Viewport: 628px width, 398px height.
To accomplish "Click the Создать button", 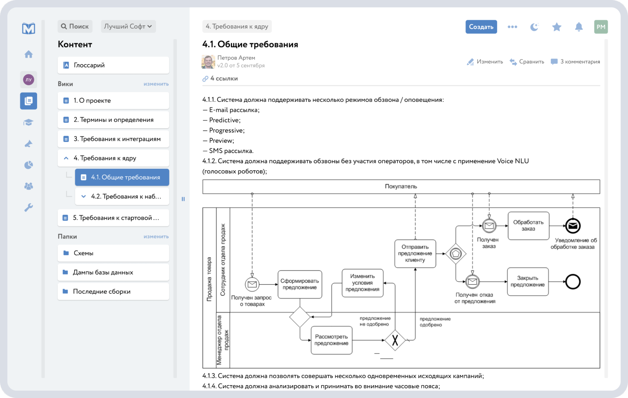I will point(481,27).
